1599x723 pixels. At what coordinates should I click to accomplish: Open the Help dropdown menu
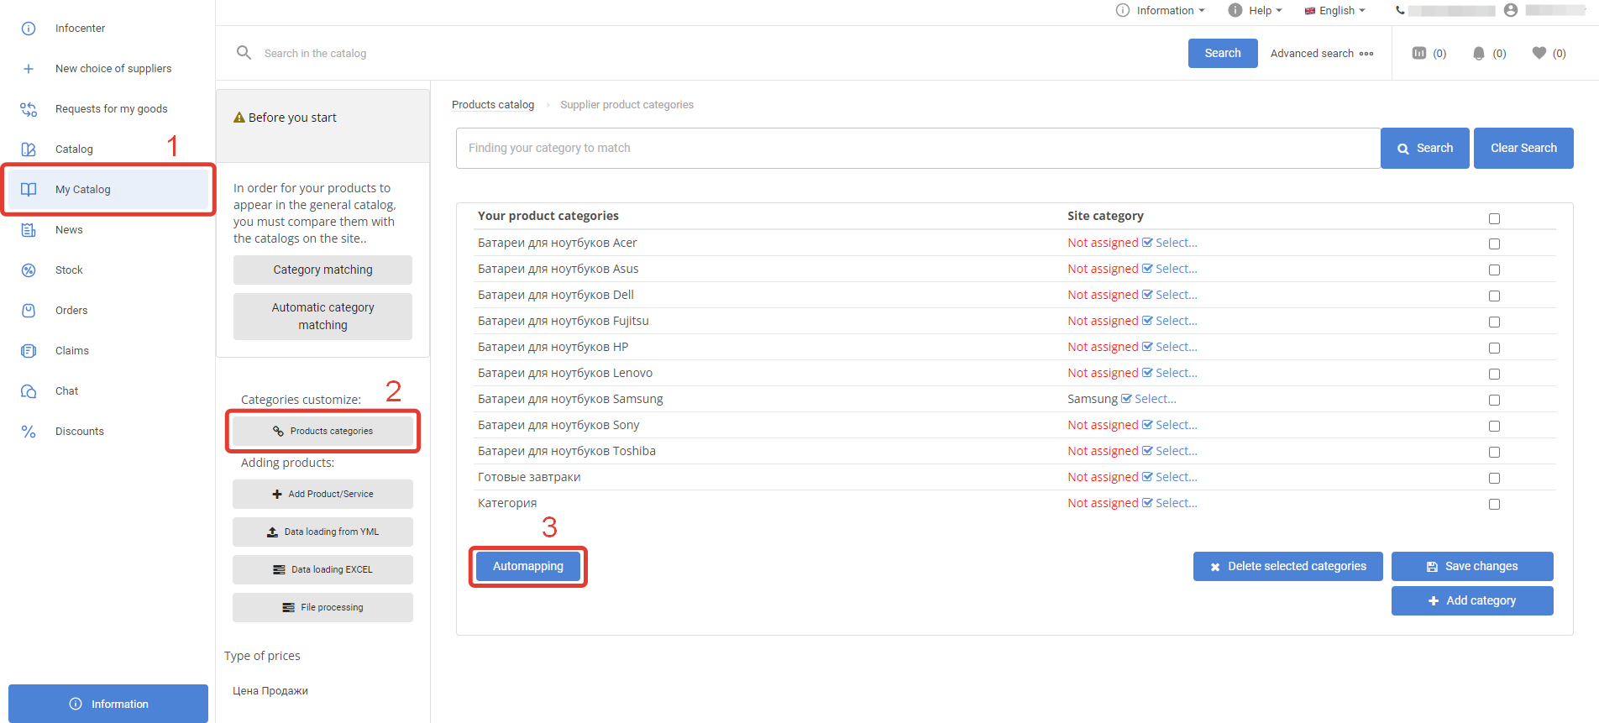pos(1256,10)
